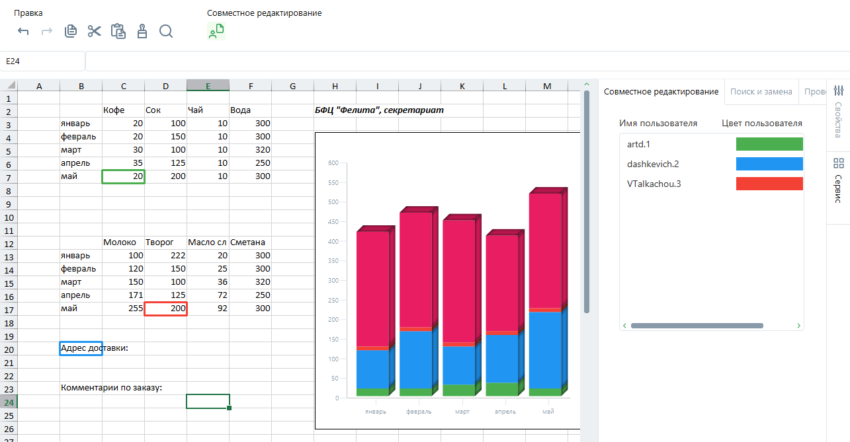Open the Свойства side panel
Image resolution: width=850 pixels, height=442 pixels.
tap(838, 111)
